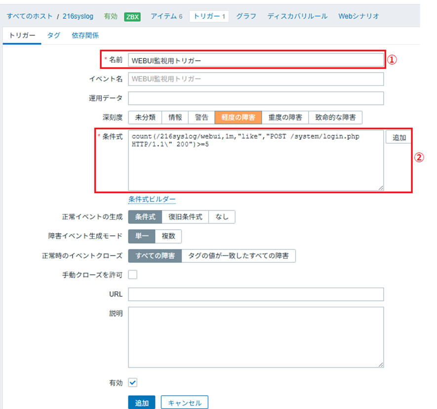Click into the URL input field
Screen dimensions: 437x409
pos(256,294)
